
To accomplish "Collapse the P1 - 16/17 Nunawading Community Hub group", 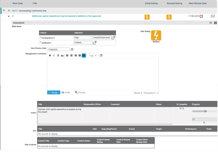I will pyautogui.click(x=4, y=10).
